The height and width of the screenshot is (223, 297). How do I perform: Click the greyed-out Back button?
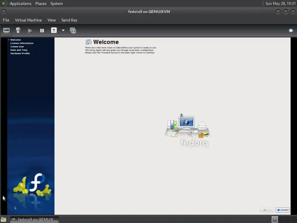[267, 210]
